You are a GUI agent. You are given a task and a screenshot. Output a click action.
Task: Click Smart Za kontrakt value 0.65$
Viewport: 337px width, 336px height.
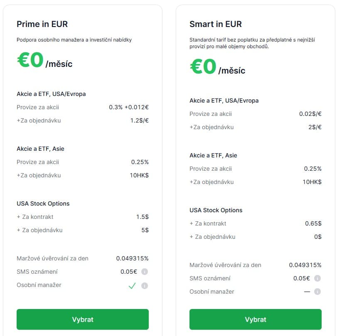pos(313,223)
